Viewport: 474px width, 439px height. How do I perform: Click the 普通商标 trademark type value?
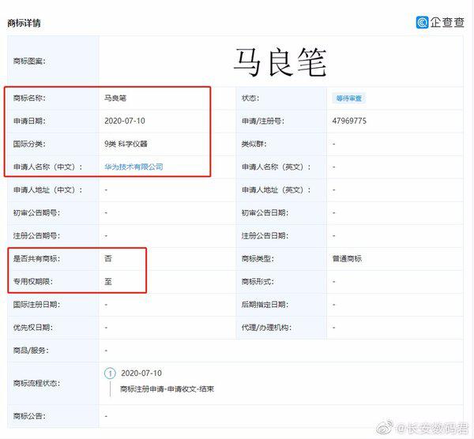[347, 259]
